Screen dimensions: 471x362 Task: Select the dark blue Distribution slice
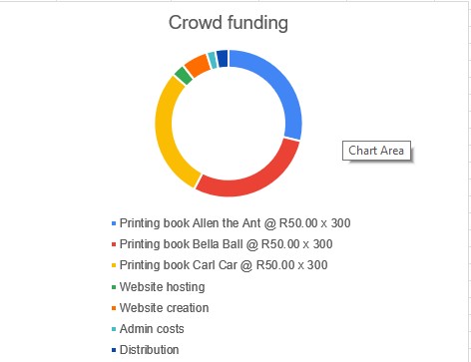pyautogui.click(x=223, y=59)
